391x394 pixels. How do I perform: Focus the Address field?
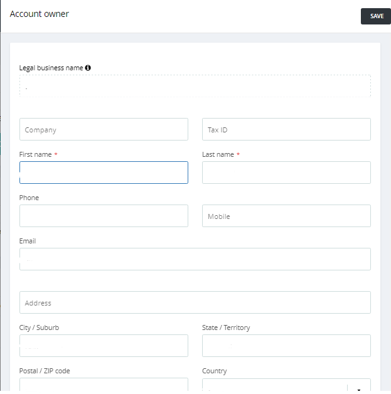coord(195,302)
